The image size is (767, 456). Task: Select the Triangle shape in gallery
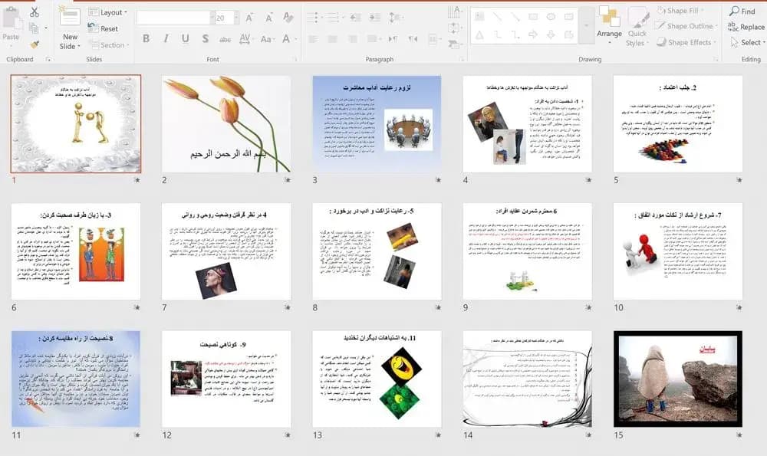click(x=479, y=35)
